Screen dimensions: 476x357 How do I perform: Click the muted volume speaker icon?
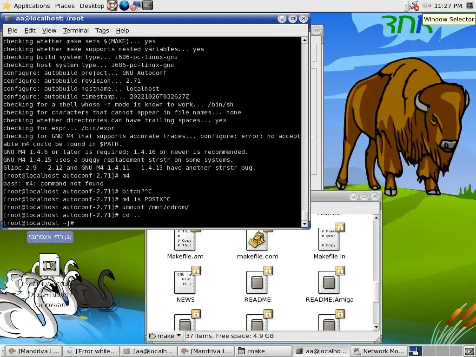427,6
